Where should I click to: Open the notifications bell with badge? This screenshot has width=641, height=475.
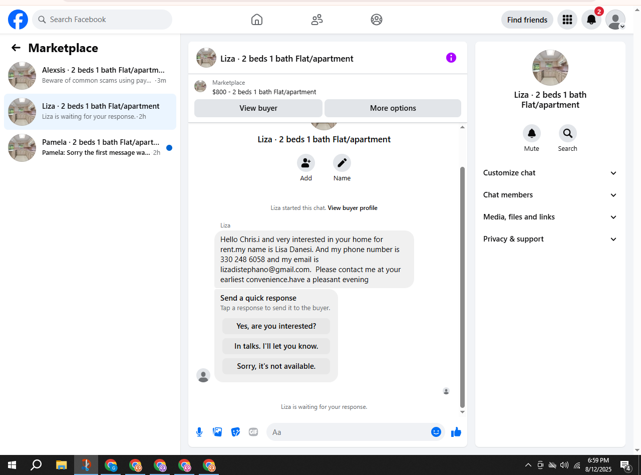tap(591, 20)
